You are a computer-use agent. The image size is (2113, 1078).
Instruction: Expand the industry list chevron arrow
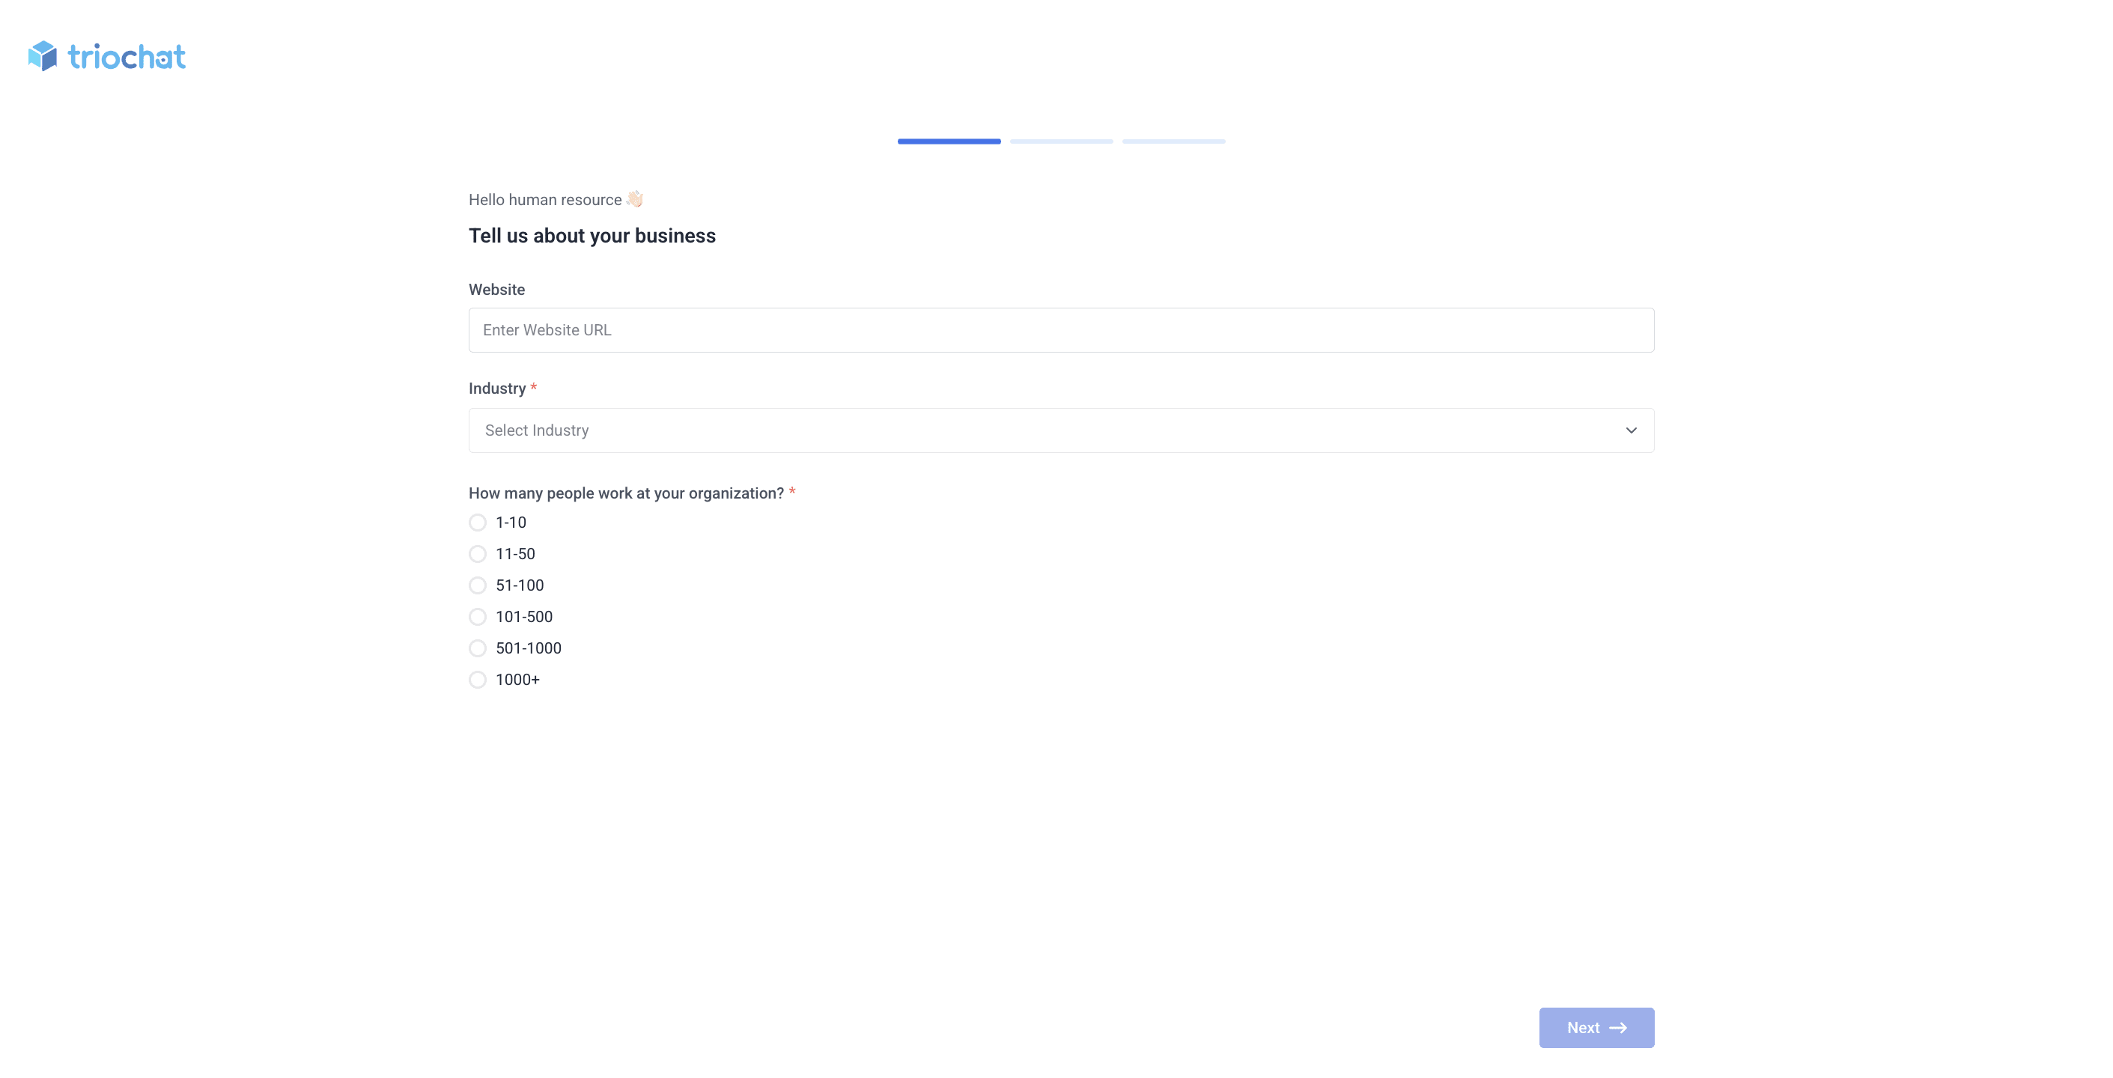point(1631,430)
